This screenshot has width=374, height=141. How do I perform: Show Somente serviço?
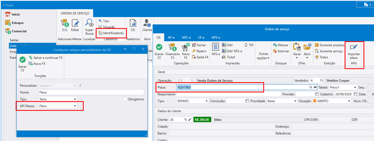(x=329, y=51)
